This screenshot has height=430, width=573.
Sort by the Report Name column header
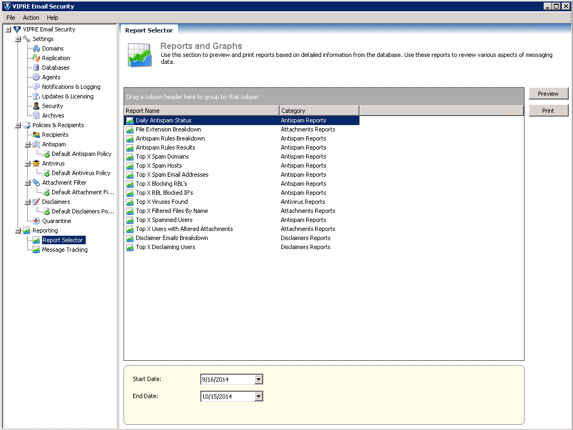pos(201,111)
